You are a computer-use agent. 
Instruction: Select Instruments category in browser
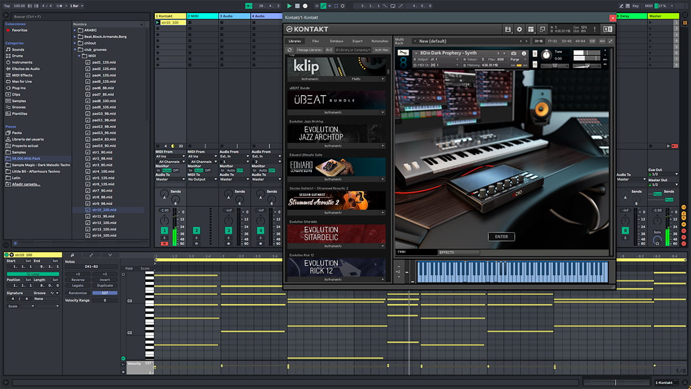click(22, 62)
